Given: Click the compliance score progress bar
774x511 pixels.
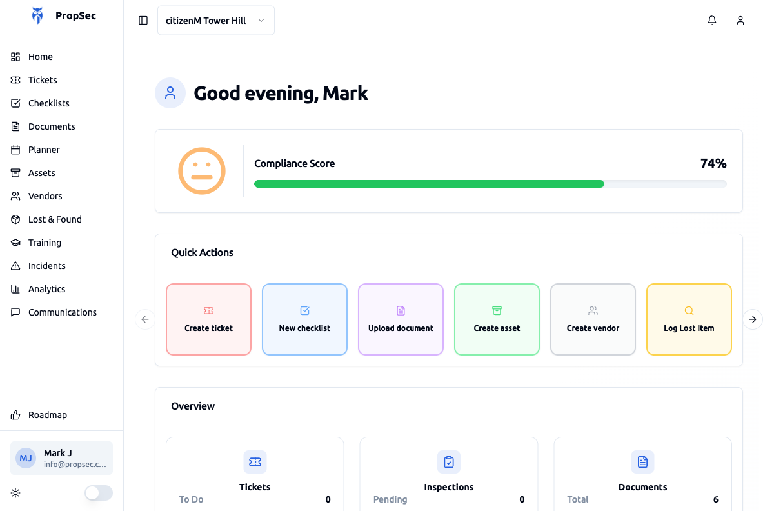Looking at the screenshot, I should click(x=490, y=184).
